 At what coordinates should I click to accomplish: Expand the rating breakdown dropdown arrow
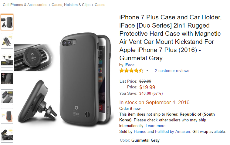tap(147, 71)
